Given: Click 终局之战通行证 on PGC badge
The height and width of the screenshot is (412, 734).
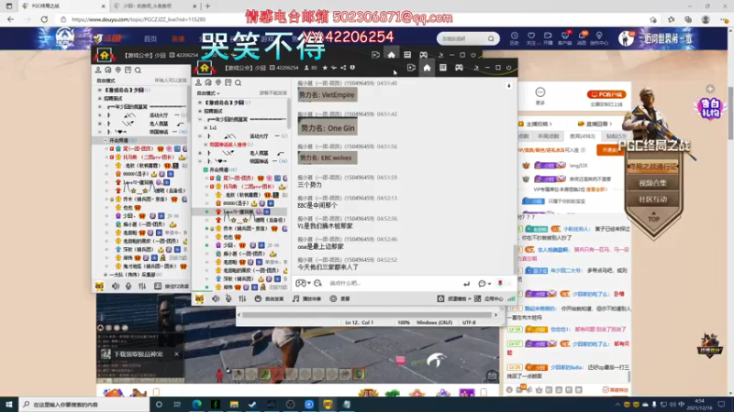Looking at the screenshot, I should pos(652,167).
